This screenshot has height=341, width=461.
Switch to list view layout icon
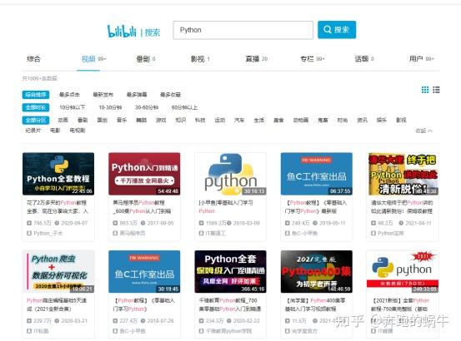[x=436, y=90]
